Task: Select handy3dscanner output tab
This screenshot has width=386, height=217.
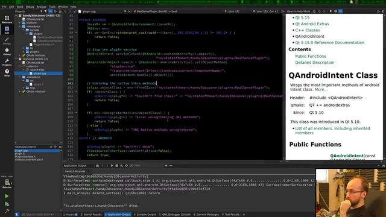Action: click(x=75, y=171)
